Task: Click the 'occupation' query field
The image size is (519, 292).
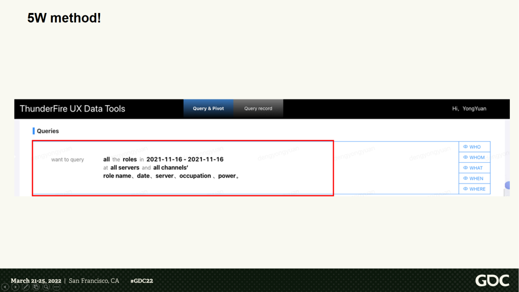Action: pyautogui.click(x=195, y=176)
